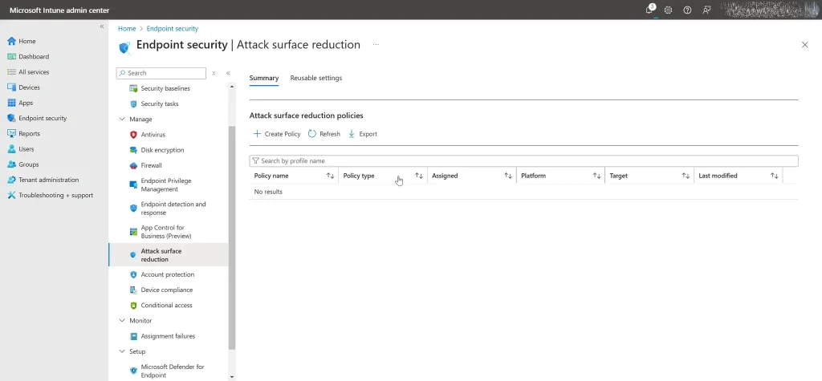
Task: Click blade menu scrollbar up arrow
Action: point(232,86)
